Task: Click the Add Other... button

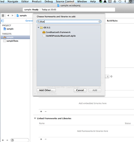Action: pos(46,90)
